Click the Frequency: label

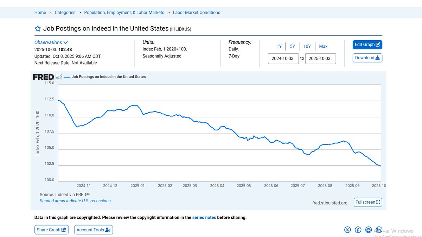(x=240, y=42)
